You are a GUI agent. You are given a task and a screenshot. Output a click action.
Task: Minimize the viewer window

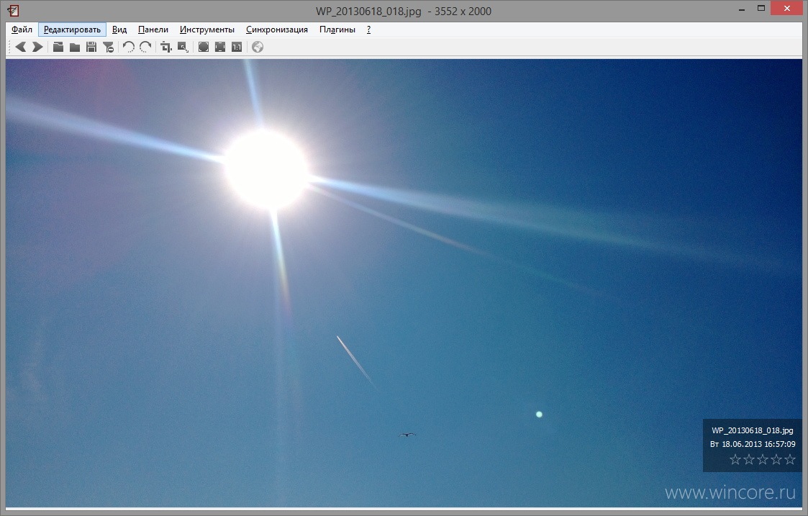[x=742, y=9]
